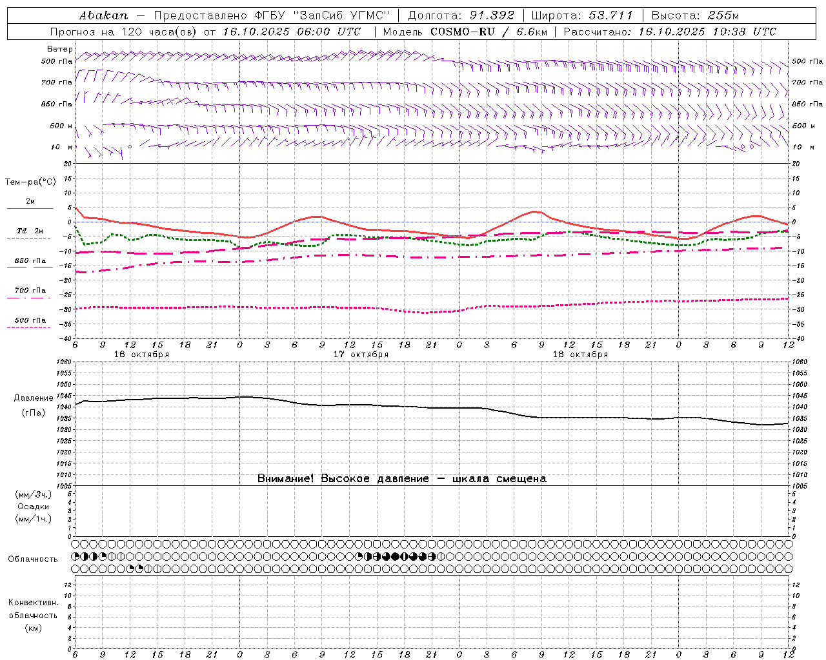Click the Широта: 53.711 value
The image size is (826, 660).
pos(582,15)
